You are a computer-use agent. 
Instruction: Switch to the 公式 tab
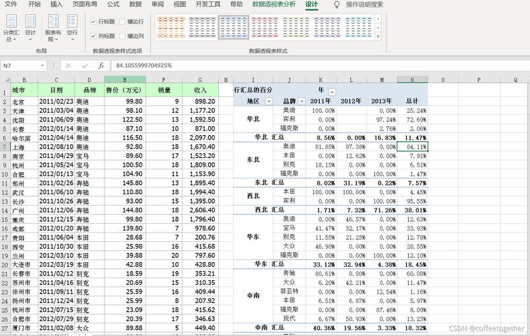[113, 5]
